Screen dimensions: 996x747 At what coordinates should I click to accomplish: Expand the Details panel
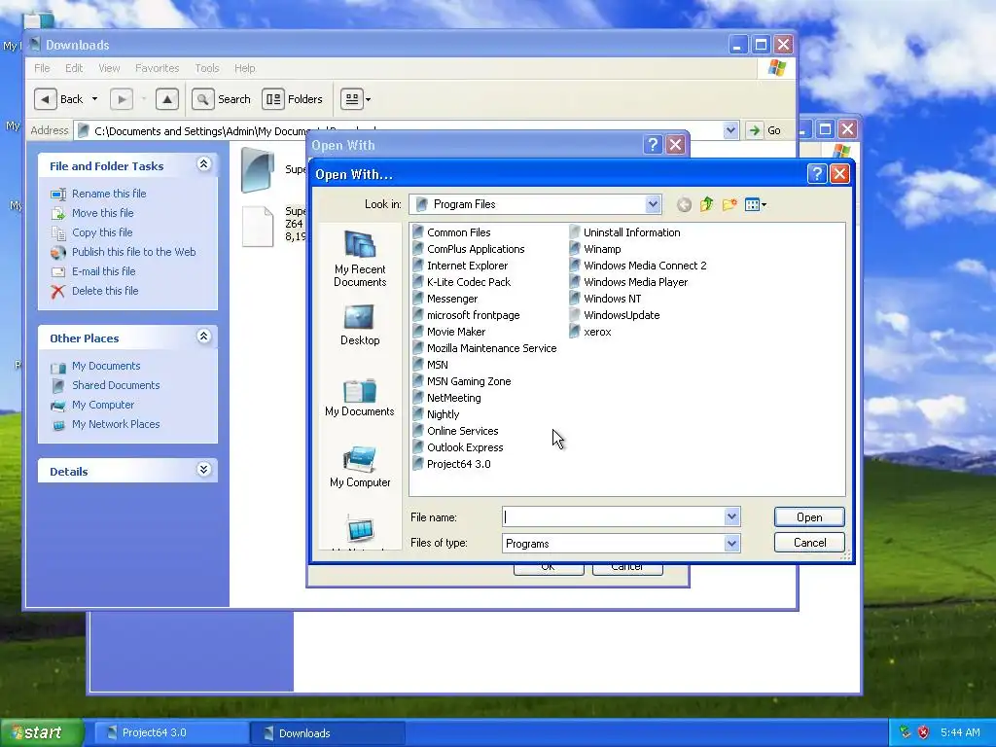[203, 470]
